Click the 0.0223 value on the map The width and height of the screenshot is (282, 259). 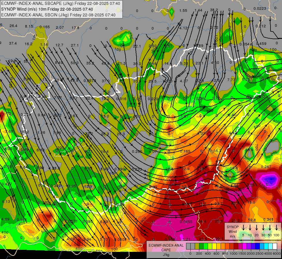pyautogui.click(x=260, y=8)
